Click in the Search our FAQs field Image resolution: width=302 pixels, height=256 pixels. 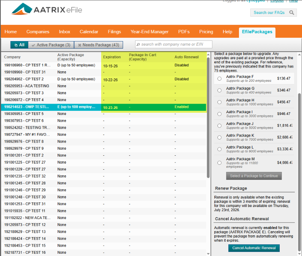tap(269, 13)
